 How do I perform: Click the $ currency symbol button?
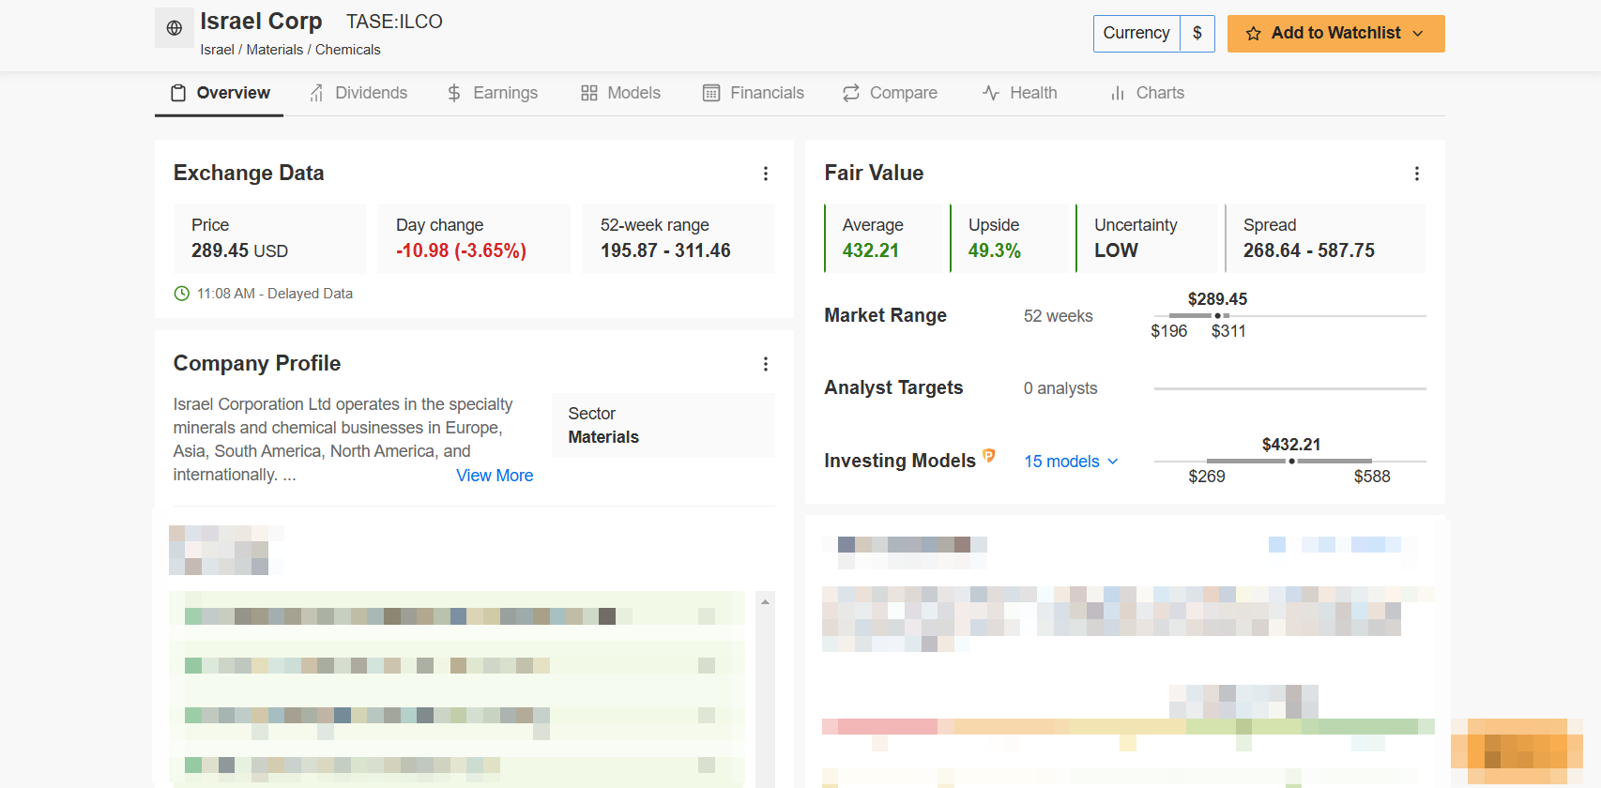click(x=1197, y=34)
